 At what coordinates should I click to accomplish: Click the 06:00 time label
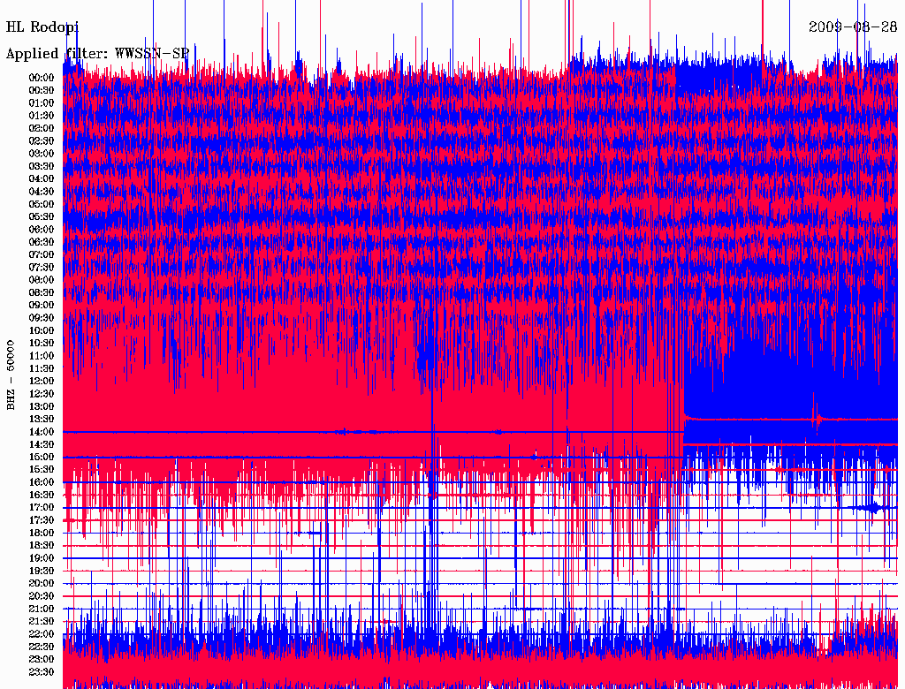(x=42, y=230)
